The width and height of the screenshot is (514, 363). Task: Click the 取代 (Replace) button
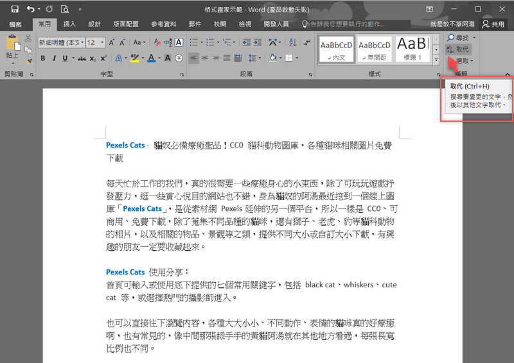[458, 49]
